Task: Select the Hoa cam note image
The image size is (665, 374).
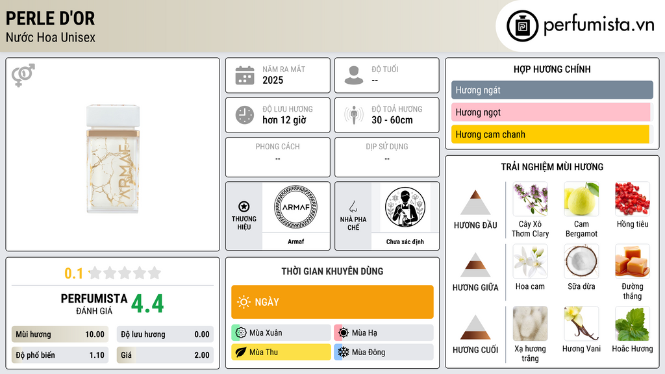Action: [x=530, y=261]
